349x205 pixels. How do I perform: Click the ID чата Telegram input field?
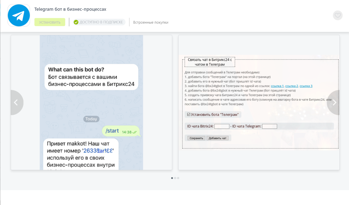pos(270,126)
